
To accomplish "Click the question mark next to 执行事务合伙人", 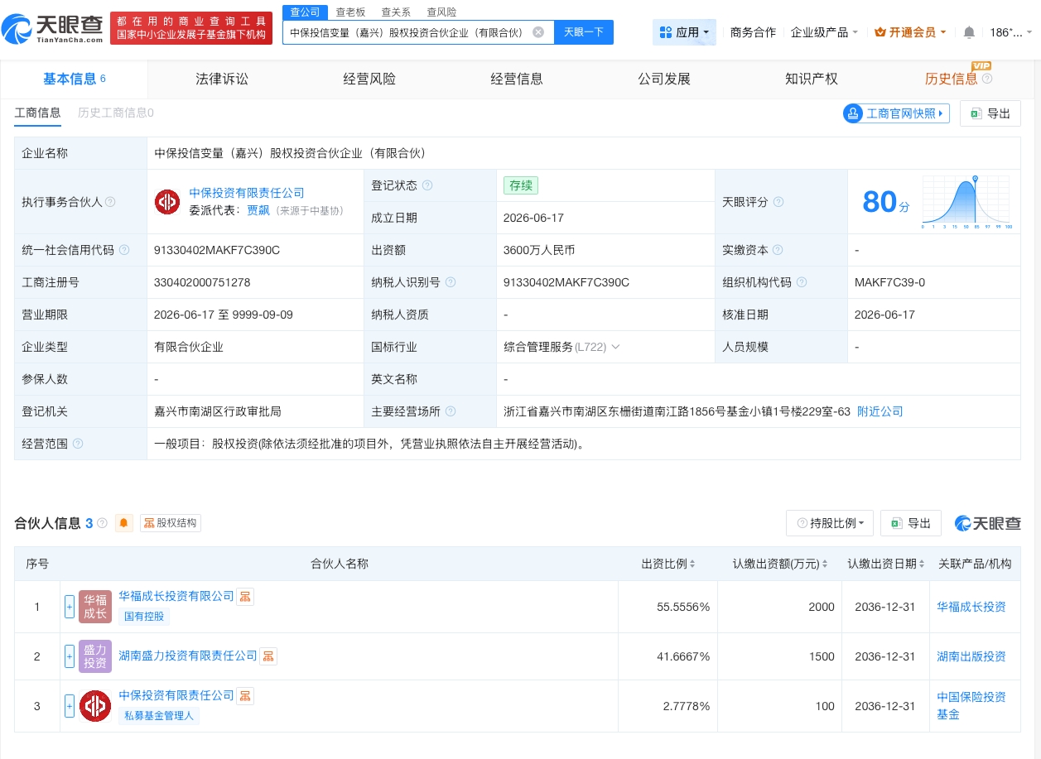I will (x=110, y=202).
